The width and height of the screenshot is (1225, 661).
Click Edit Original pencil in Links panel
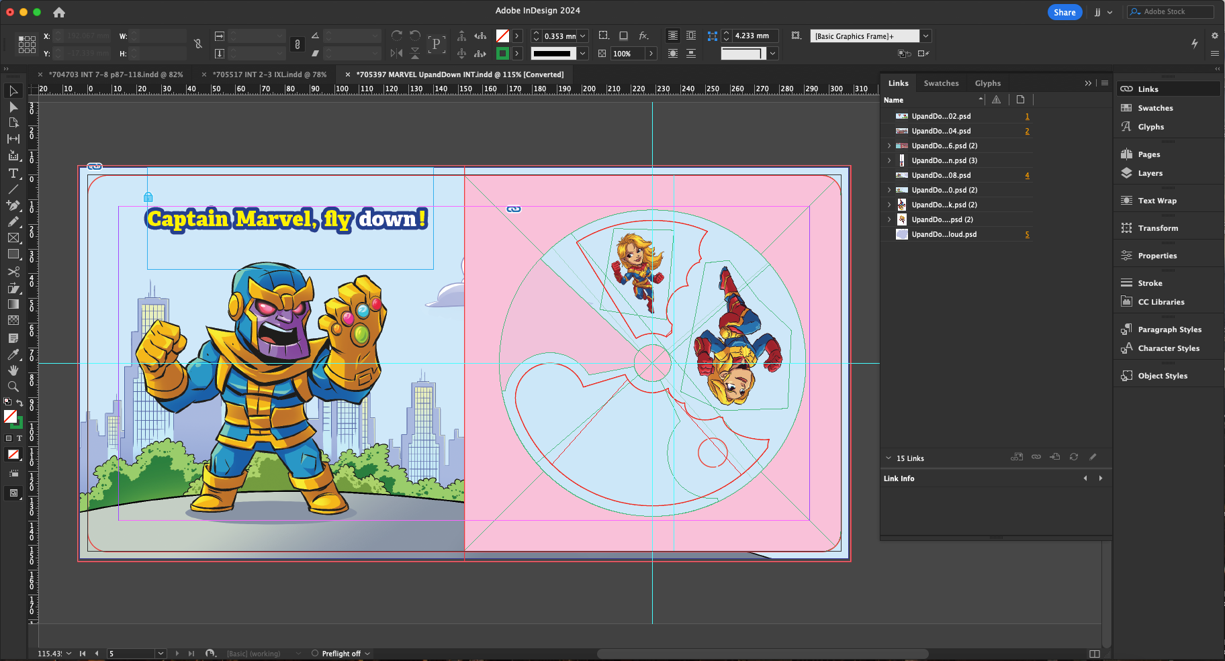[1093, 457]
